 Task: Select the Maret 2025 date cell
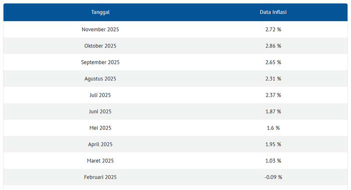tap(100, 161)
